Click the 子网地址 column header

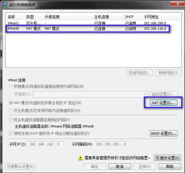click(157, 17)
